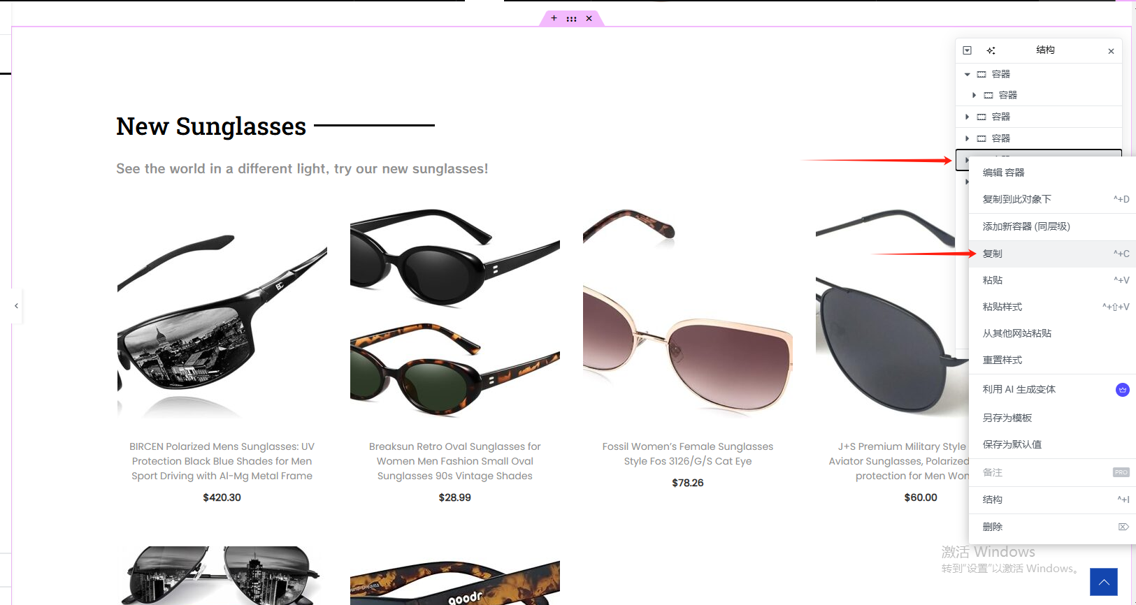The height and width of the screenshot is (605, 1136).
Task: Expand the nested child 容器 item
Action: [974, 95]
